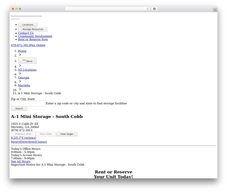The width and height of the screenshot is (227, 192).
Task: Toggle the small blank menu button under the logo
Action: 15,19
